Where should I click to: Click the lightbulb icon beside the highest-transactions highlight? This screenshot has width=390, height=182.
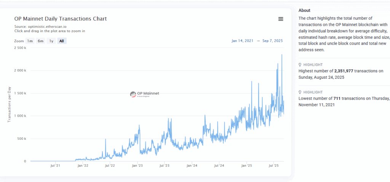click(x=300, y=65)
